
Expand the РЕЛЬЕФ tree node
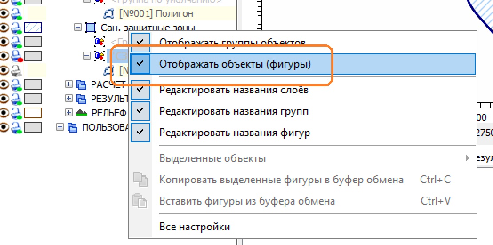(68, 113)
